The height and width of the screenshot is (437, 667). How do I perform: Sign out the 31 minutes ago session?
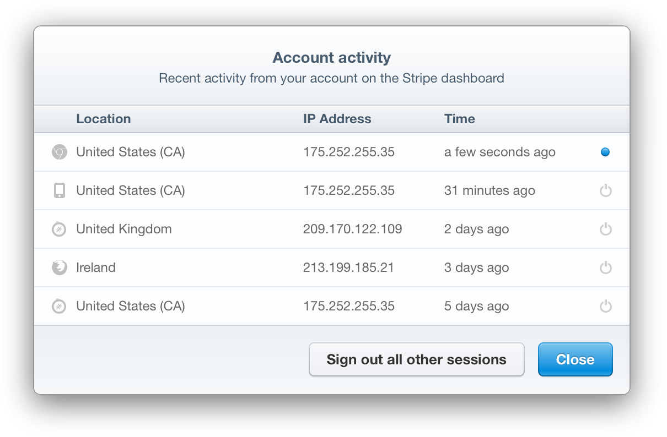pos(606,191)
